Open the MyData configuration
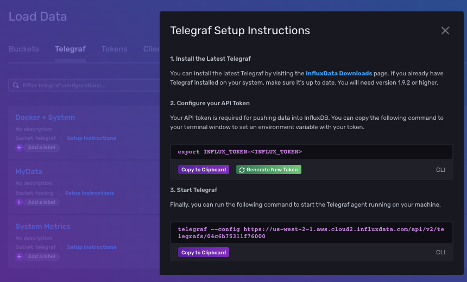 coord(29,171)
